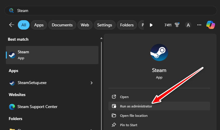Image resolution: width=220 pixels, height=130 pixels.
Task: Open the Steam Support Center website result
Action: [x=37, y=107]
